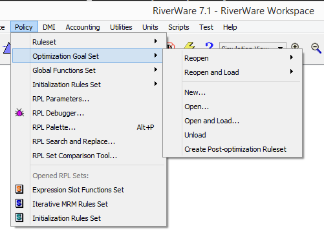Select Unload in the submenu
This screenshot has width=324, height=235.
(232, 135)
